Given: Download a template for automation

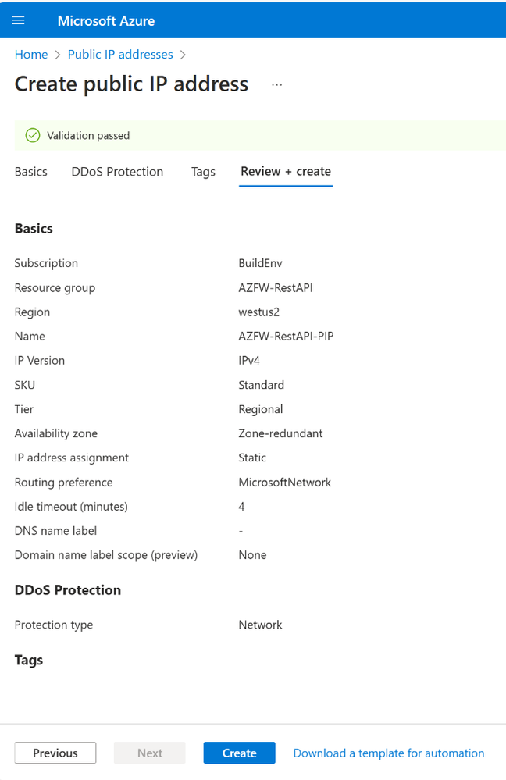Looking at the screenshot, I should (389, 753).
